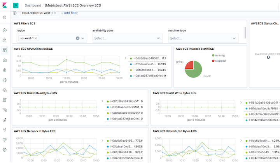The image size is (280, 163).
Task: Collapse the DiskIO Write Bytes legend with its arrow
Action: click(x=241, y=102)
